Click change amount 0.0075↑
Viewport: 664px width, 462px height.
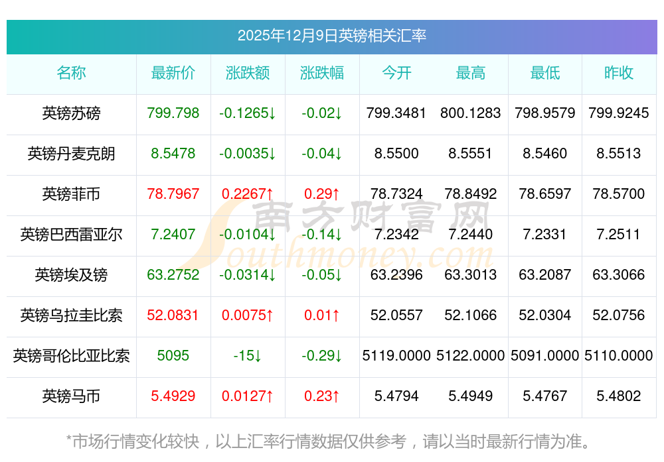tap(248, 316)
